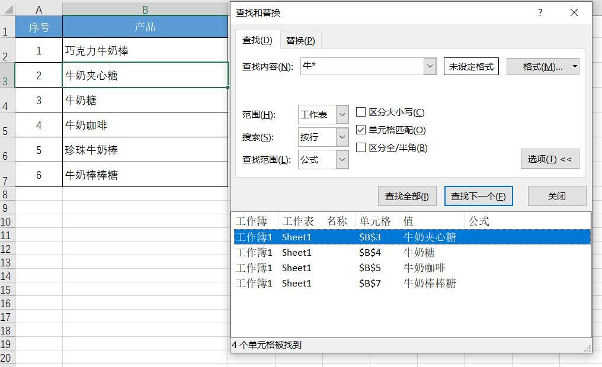Click the 未设定格式 preview box
The height and width of the screenshot is (367, 602).
471,66
